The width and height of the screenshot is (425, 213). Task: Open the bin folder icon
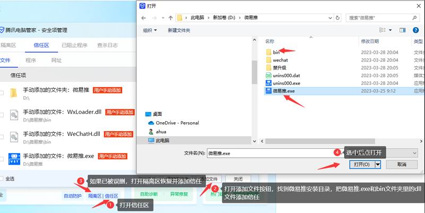[268, 52]
